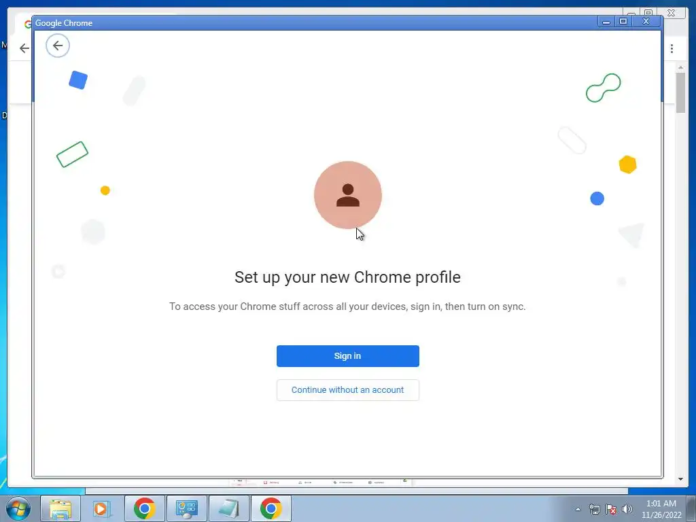Click the scroll-up arrow of background window
This screenshot has width=696, height=522.
(x=680, y=67)
